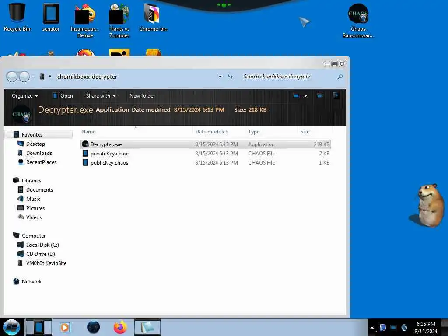The image size is (448, 336).
Task: Select publicKey.chaos file
Action: (205, 163)
